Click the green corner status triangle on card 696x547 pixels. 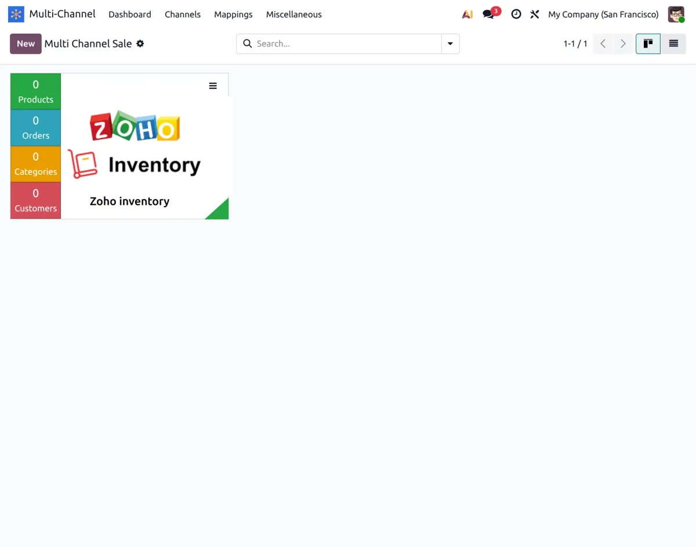(x=219, y=211)
